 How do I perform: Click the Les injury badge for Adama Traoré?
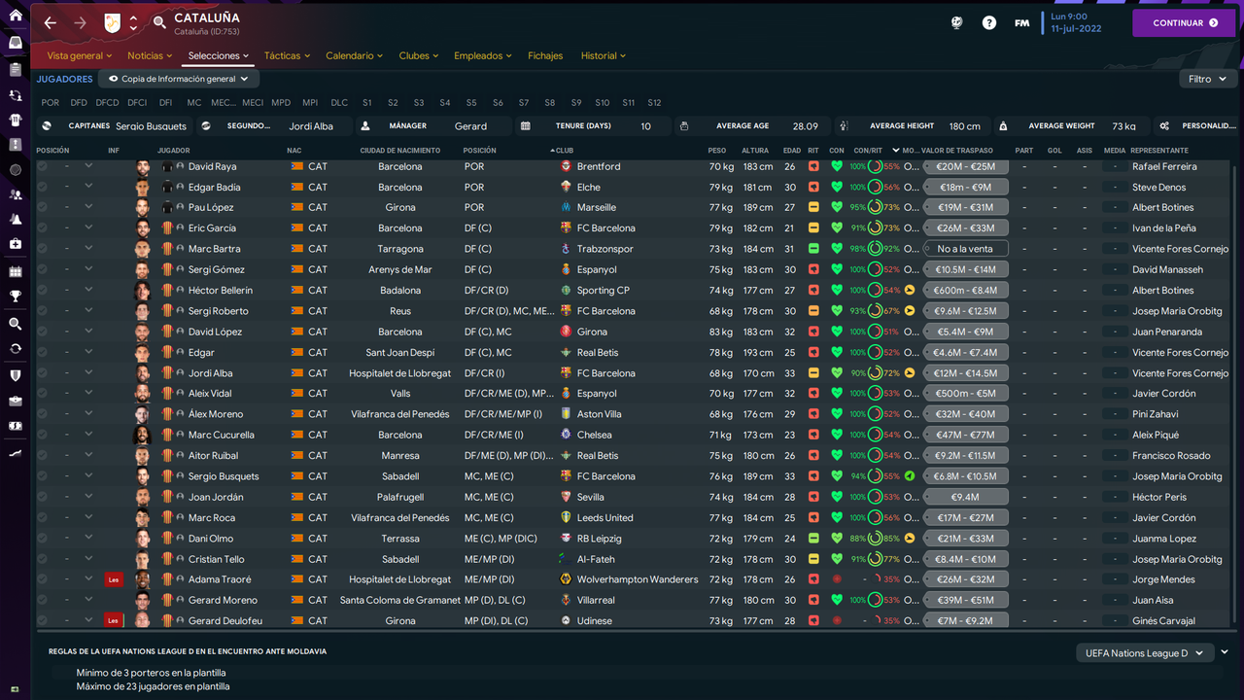[x=113, y=579]
